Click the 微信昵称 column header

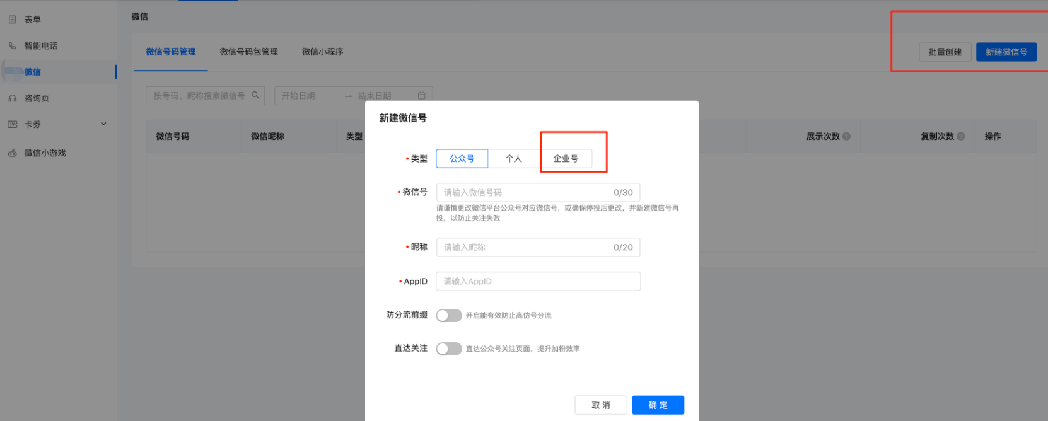pos(267,136)
